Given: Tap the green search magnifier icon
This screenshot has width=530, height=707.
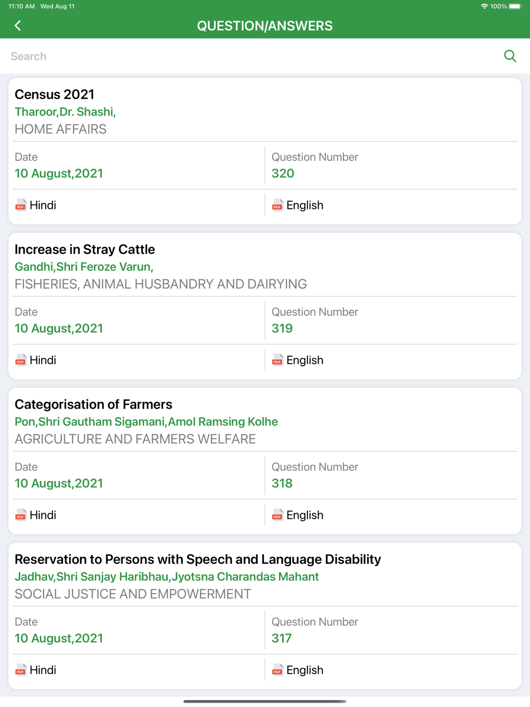Looking at the screenshot, I should pos(510,56).
